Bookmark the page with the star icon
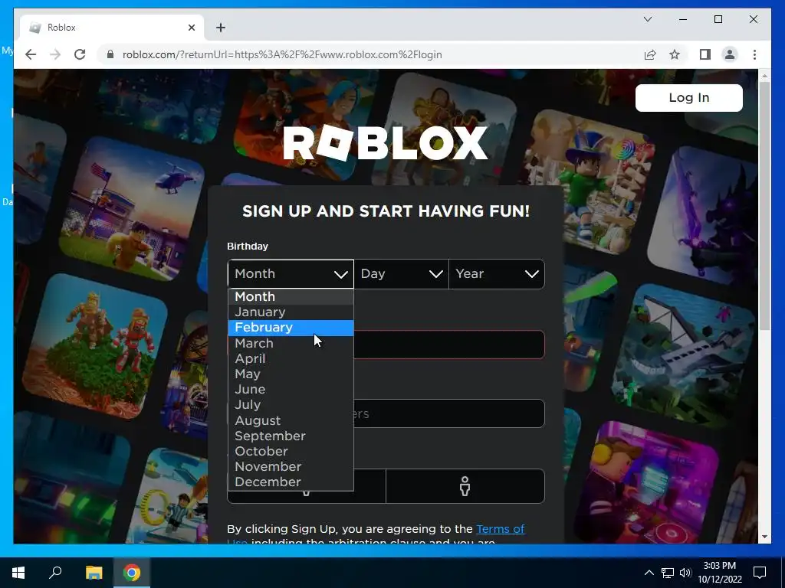The image size is (785, 588). coord(675,54)
